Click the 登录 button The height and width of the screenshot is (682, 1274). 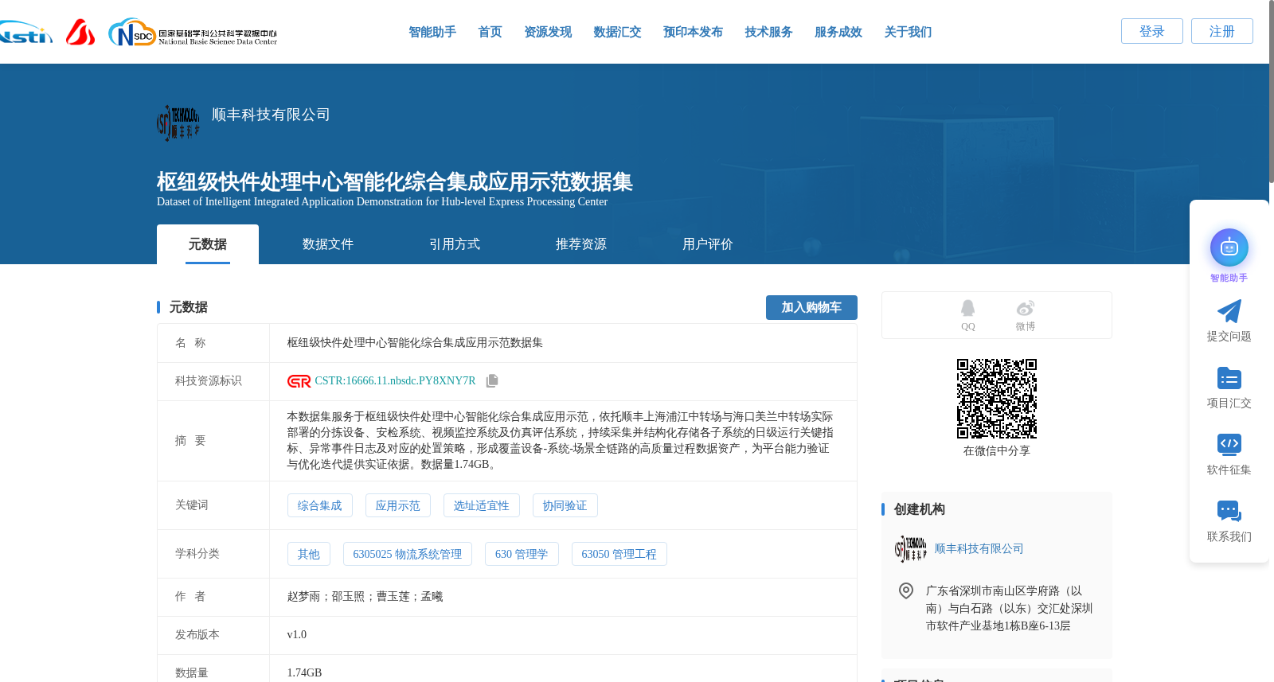pos(1152,31)
